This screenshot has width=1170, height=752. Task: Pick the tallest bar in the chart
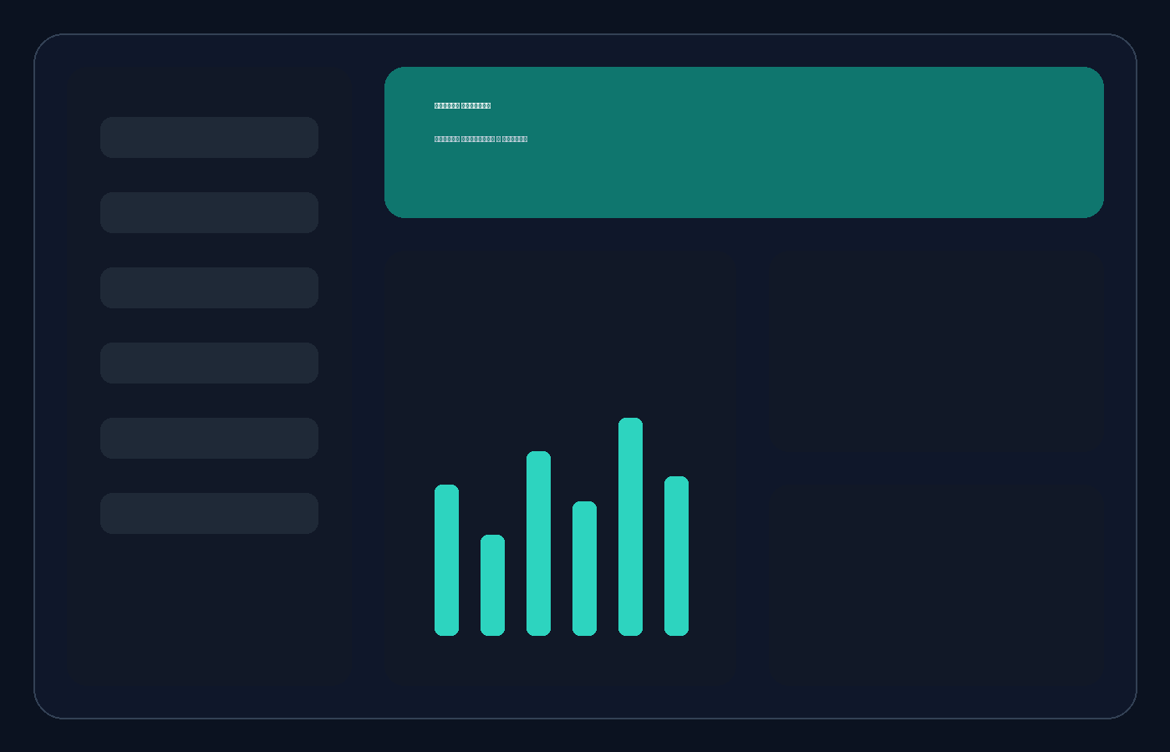(x=630, y=526)
